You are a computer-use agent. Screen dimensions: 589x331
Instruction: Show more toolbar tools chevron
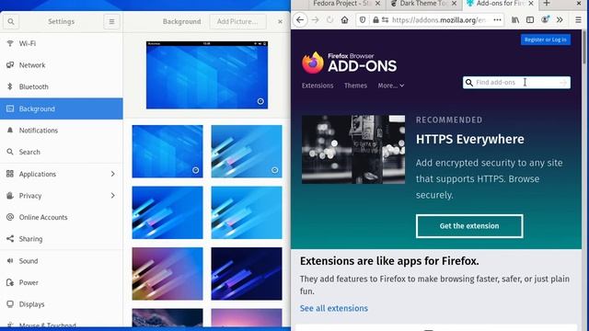pyautogui.click(x=560, y=20)
